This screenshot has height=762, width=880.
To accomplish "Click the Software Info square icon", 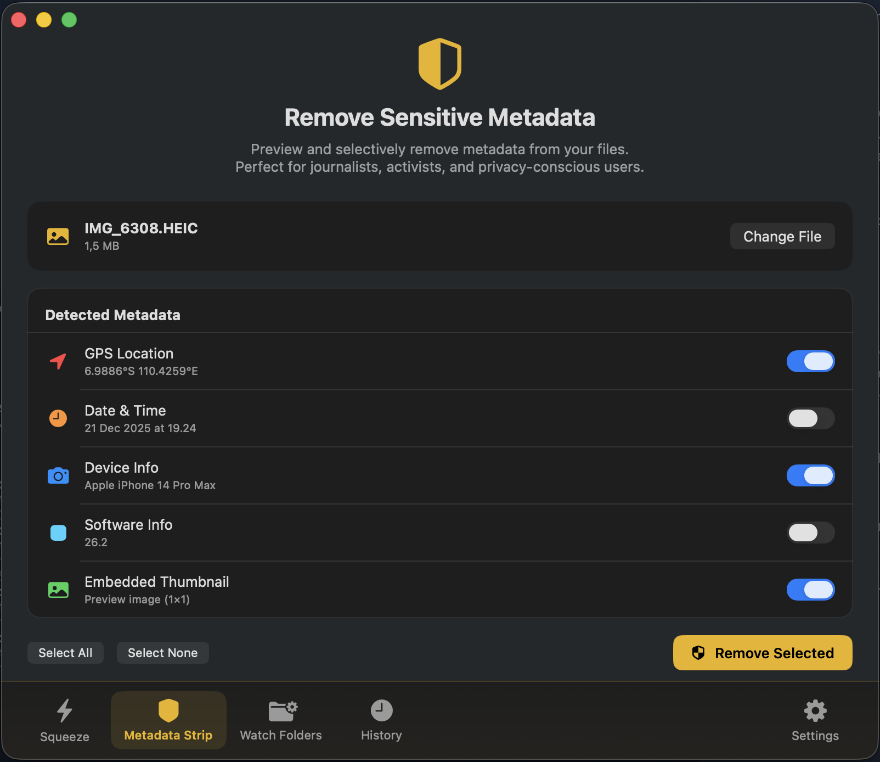I will (58, 533).
